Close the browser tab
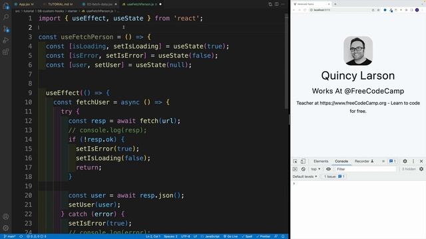426x239 pixels. click(x=329, y=4)
